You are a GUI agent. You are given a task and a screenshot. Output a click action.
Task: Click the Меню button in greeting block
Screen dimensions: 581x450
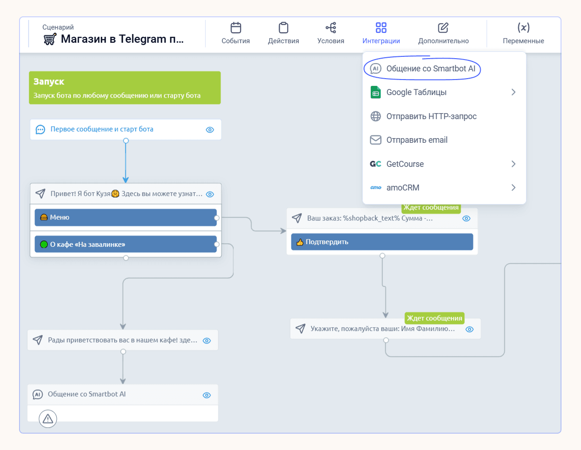pyautogui.click(x=126, y=217)
